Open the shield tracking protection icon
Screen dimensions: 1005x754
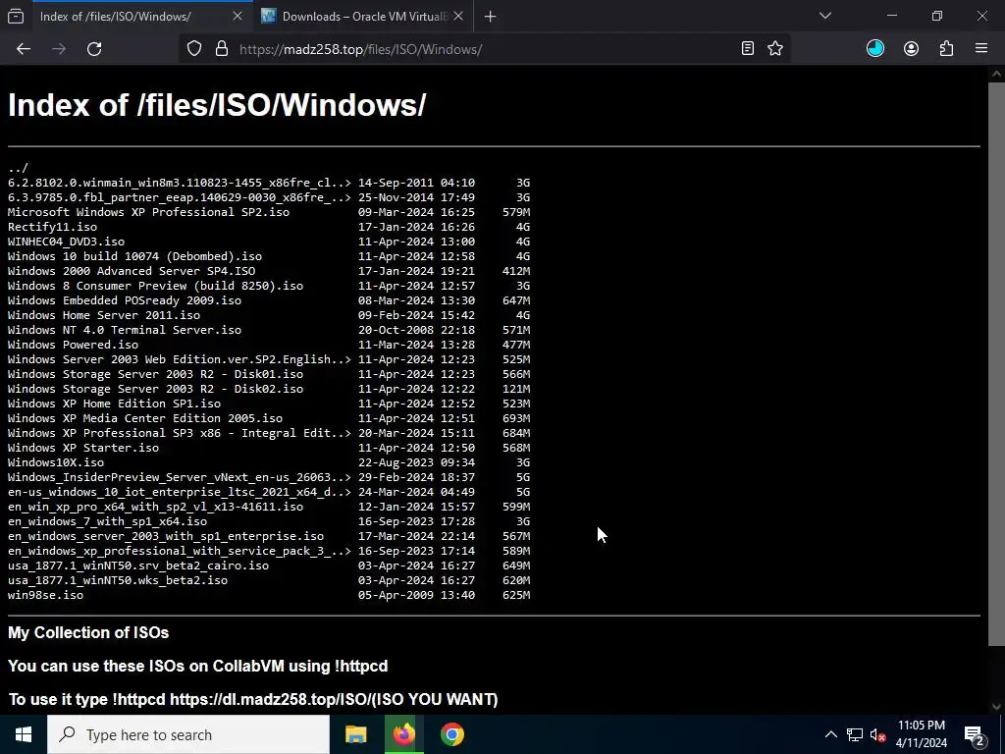pyautogui.click(x=194, y=49)
